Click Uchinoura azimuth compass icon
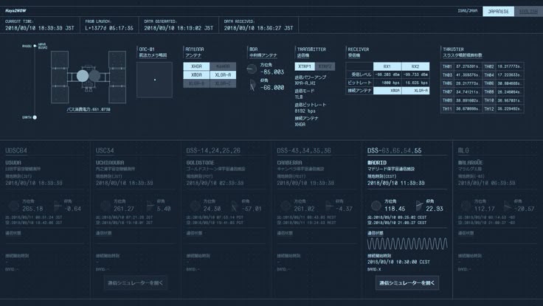The image size is (543, 306). coord(106,206)
